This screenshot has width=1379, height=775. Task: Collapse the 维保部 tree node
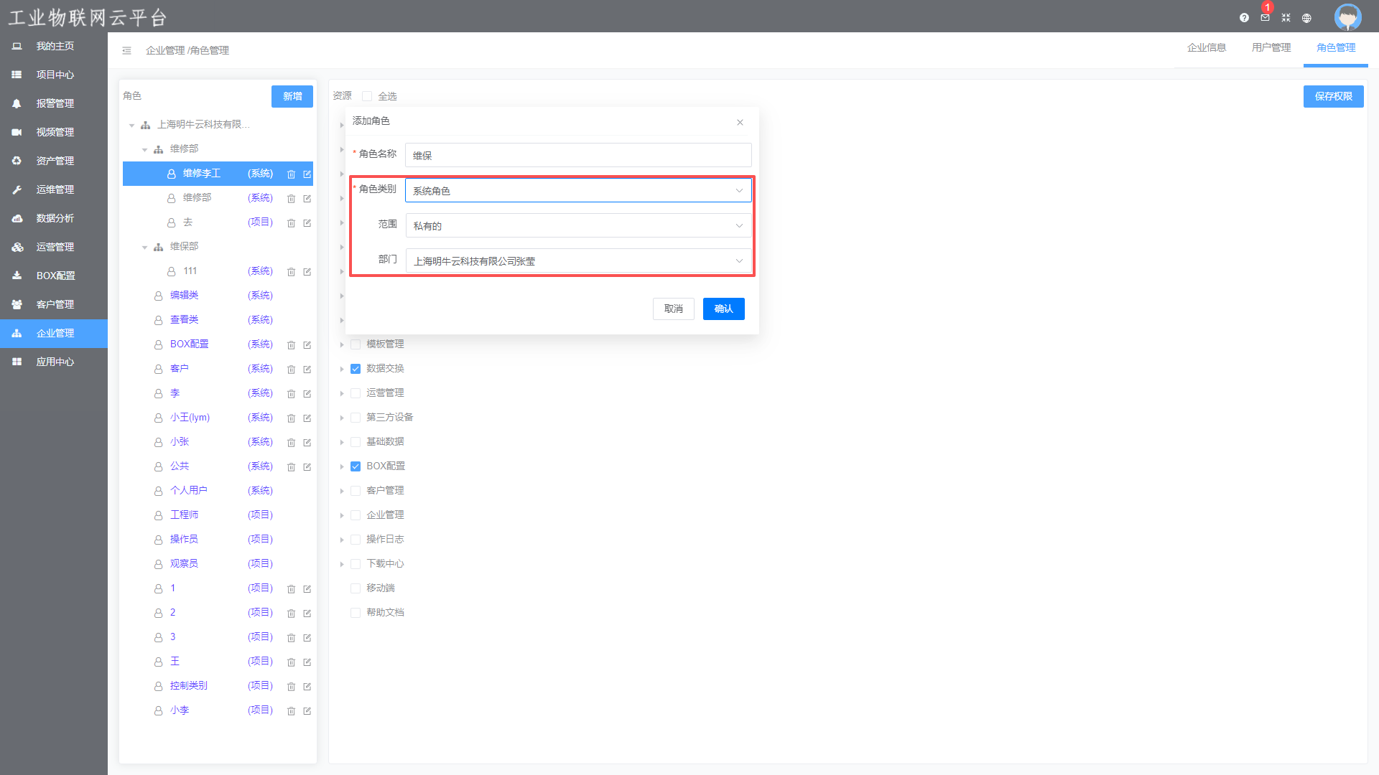pos(144,247)
